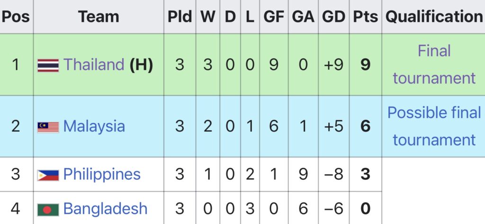Click Thailand's 9 points cell
This screenshot has width=485, height=224.
pyautogui.click(x=365, y=64)
